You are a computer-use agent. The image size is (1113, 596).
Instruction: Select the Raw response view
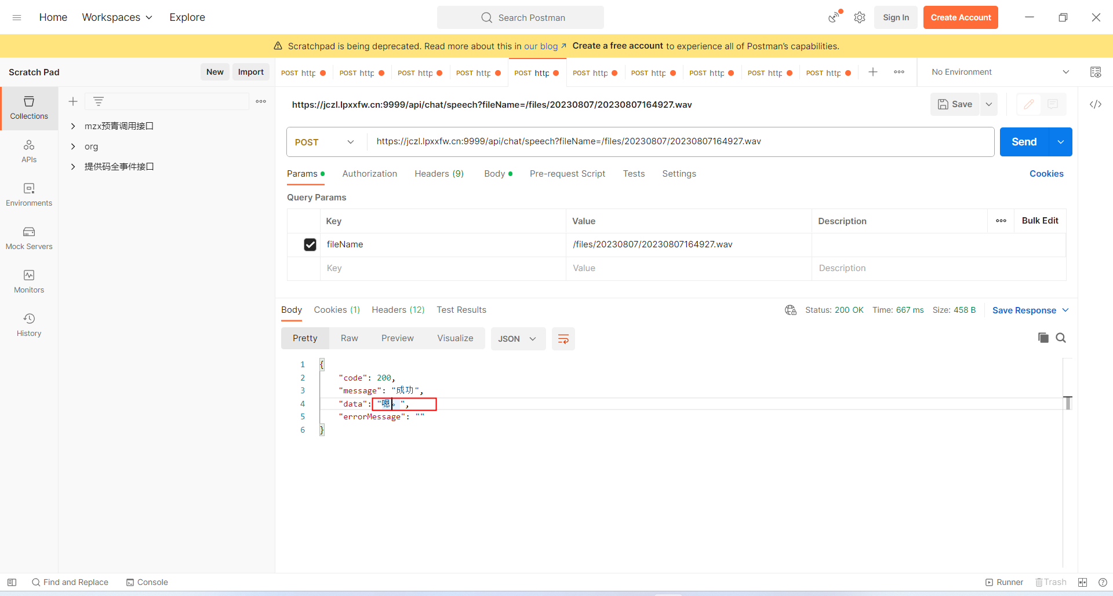(x=349, y=338)
